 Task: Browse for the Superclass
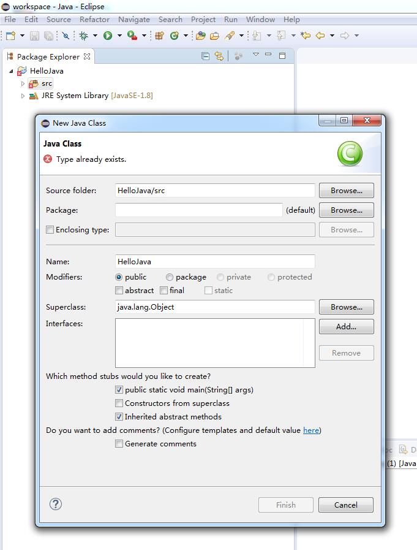(346, 307)
